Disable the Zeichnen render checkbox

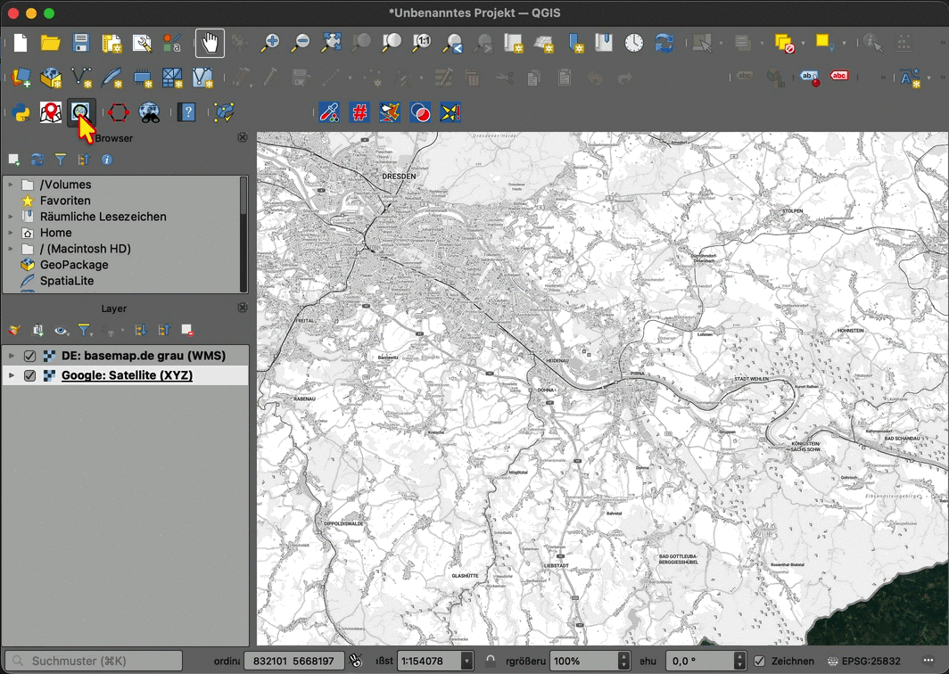pyautogui.click(x=760, y=661)
